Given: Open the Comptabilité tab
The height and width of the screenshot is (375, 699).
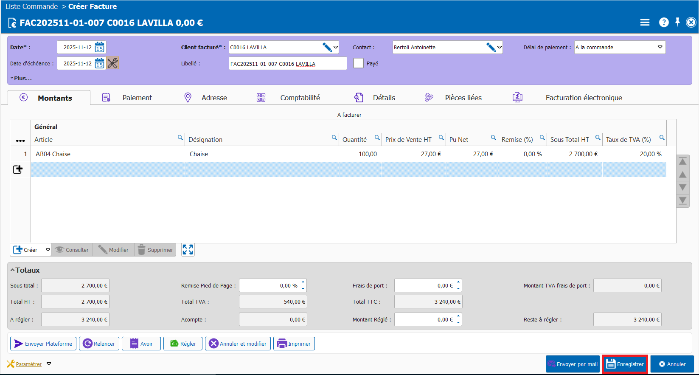Looking at the screenshot, I should point(300,98).
